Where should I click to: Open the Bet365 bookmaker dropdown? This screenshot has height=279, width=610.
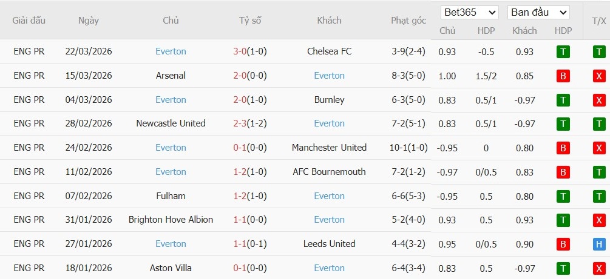[470, 12]
